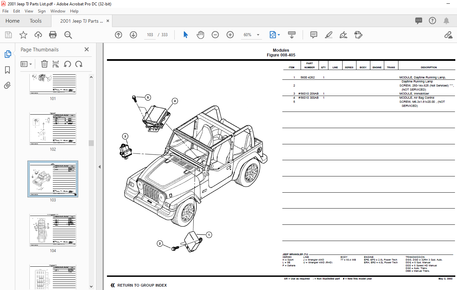This screenshot has height=290, width=457.
Task: Open thumbnail options dropdown menu
Action: pos(26,64)
